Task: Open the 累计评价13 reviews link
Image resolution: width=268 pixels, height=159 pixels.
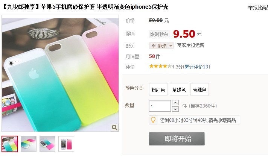Action: [x=196, y=67]
